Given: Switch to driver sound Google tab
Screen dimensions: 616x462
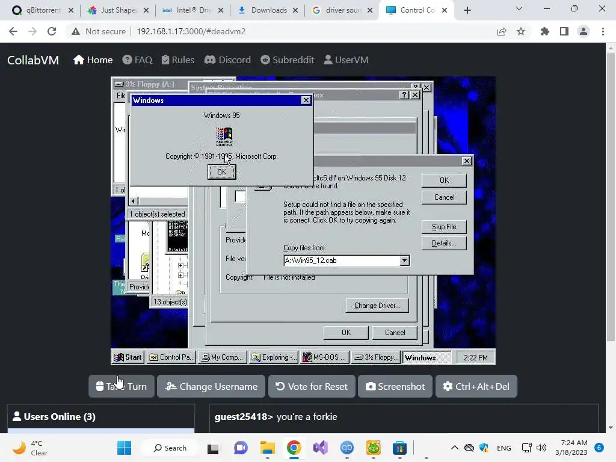Looking at the screenshot, I should 342,10.
